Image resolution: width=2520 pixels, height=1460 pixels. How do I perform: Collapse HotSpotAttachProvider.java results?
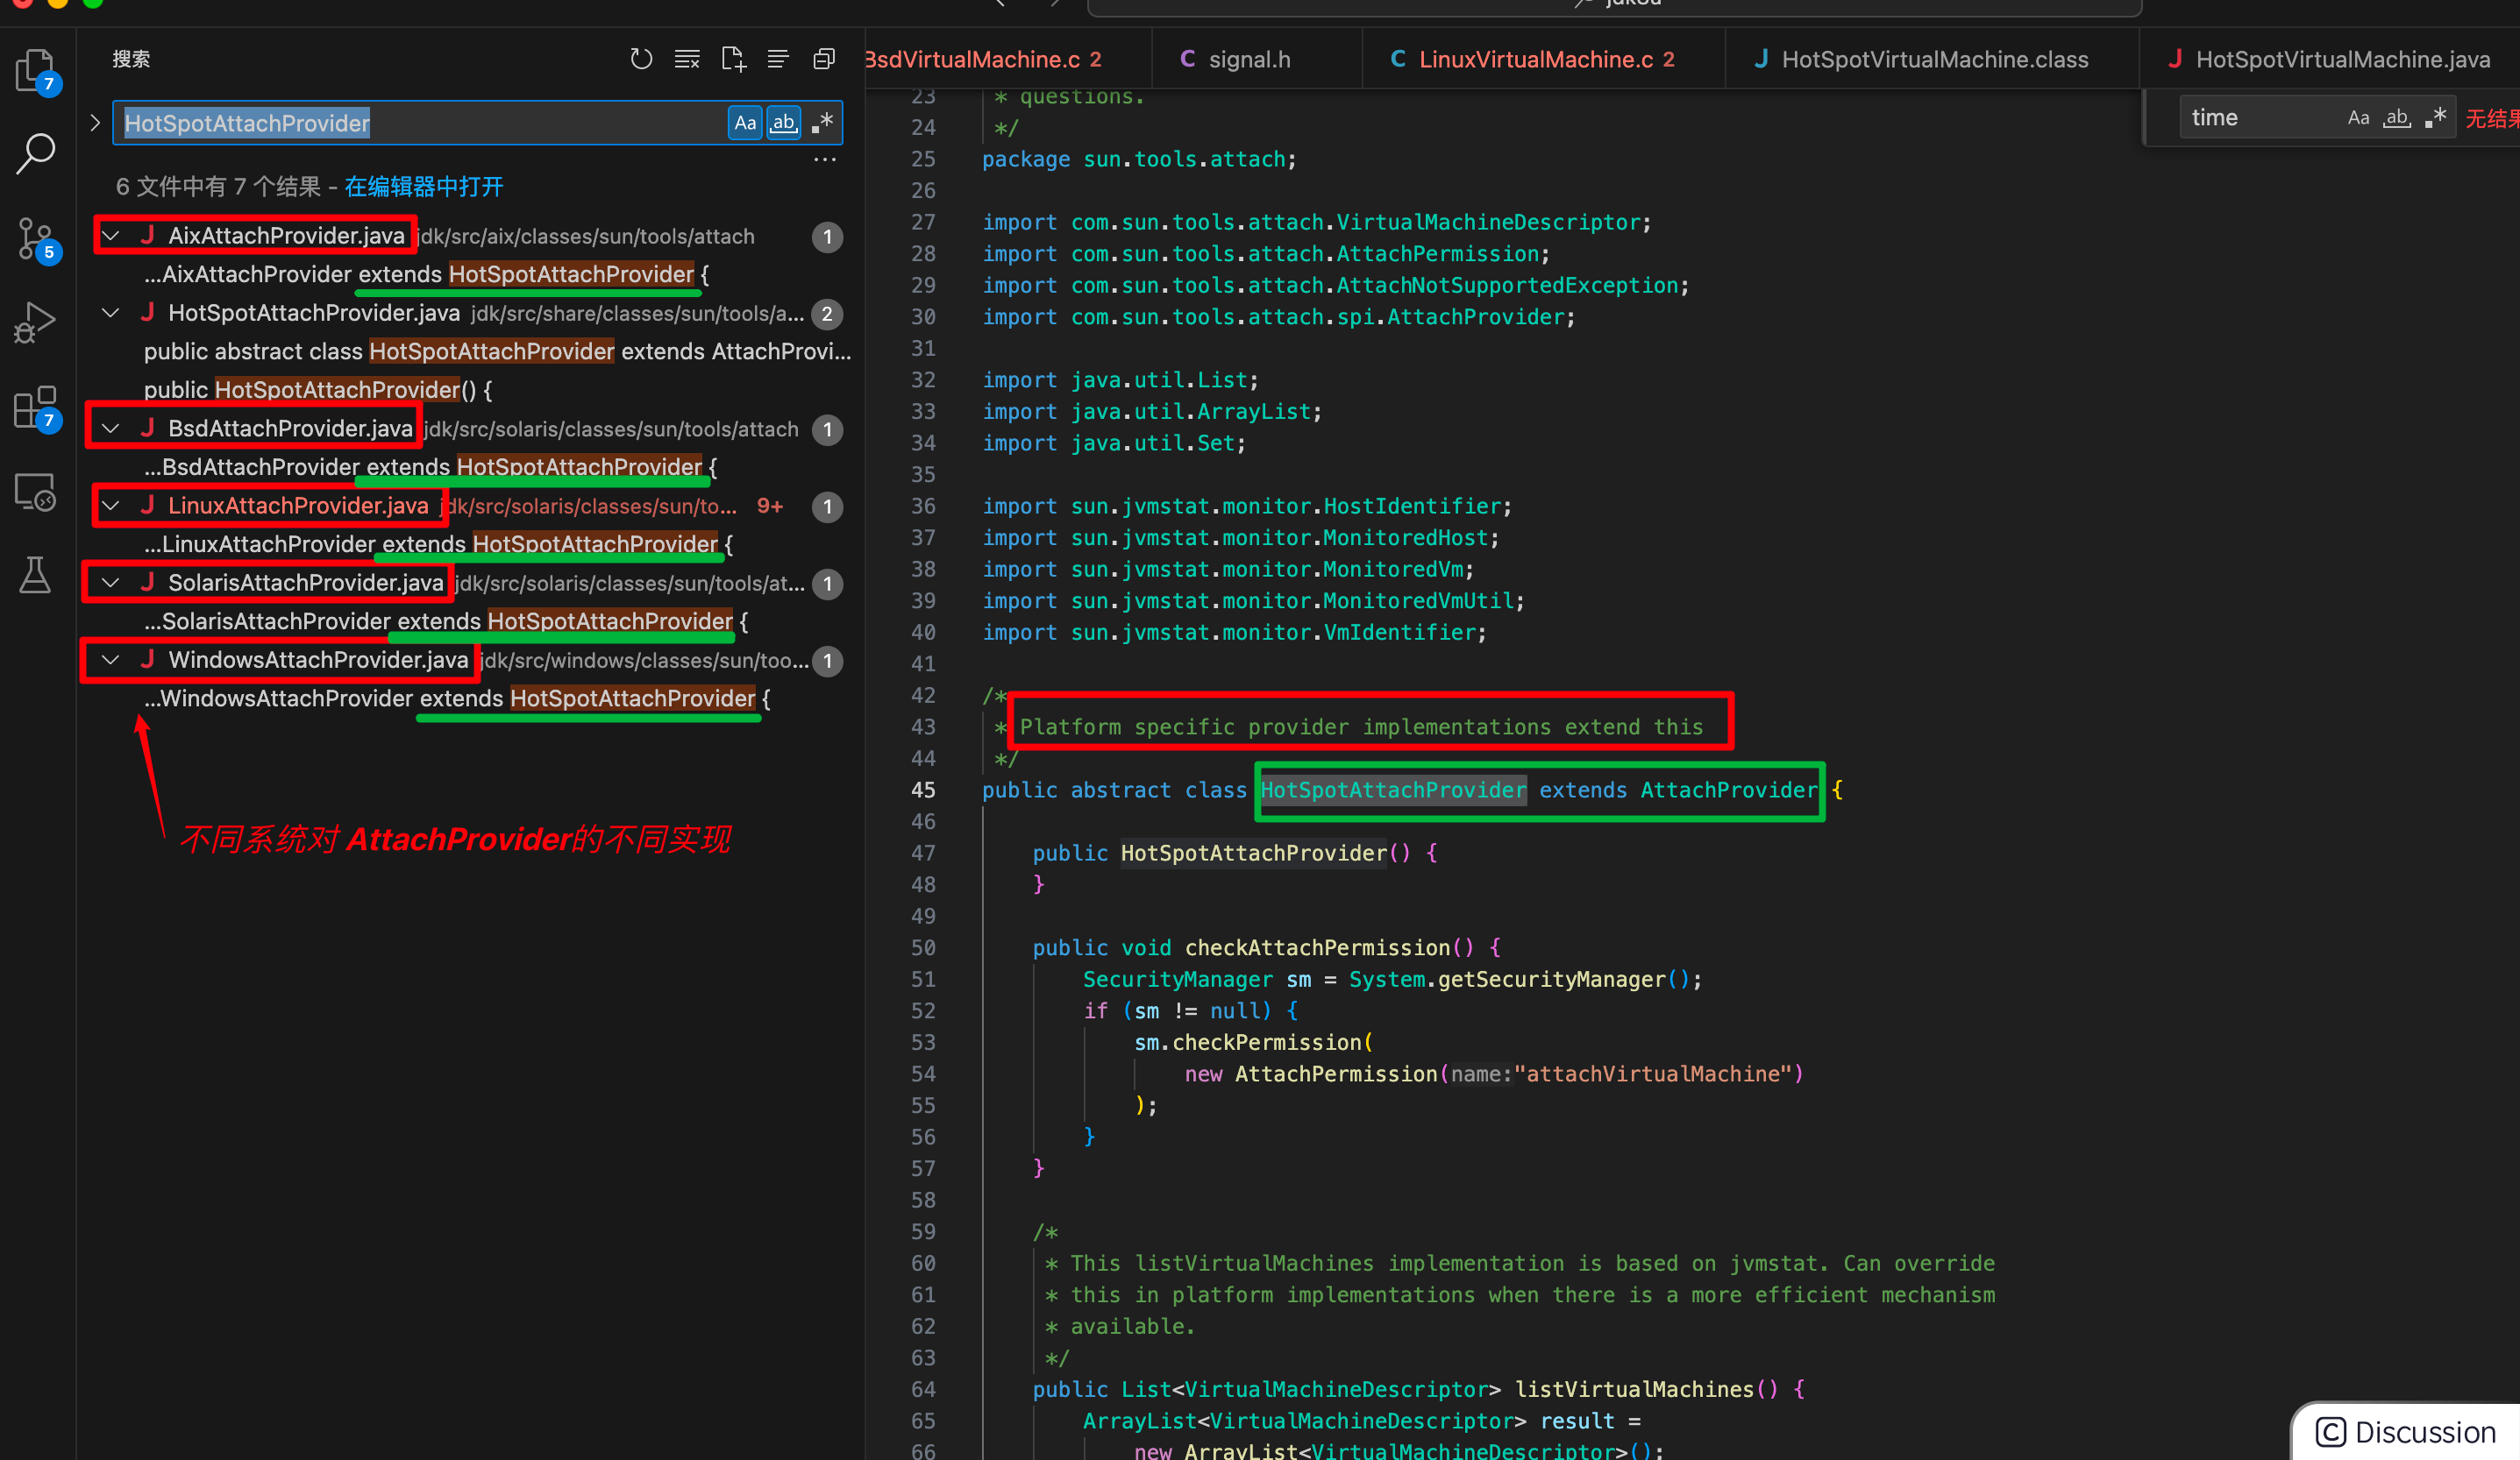[x=111, y=313]
